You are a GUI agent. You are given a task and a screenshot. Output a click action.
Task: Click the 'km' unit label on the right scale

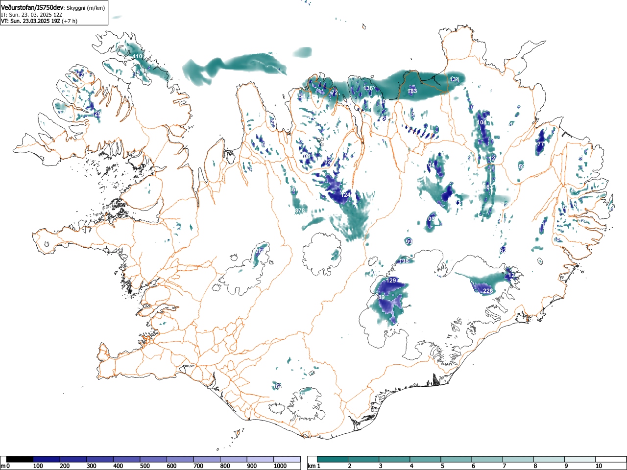coord(312,466)
